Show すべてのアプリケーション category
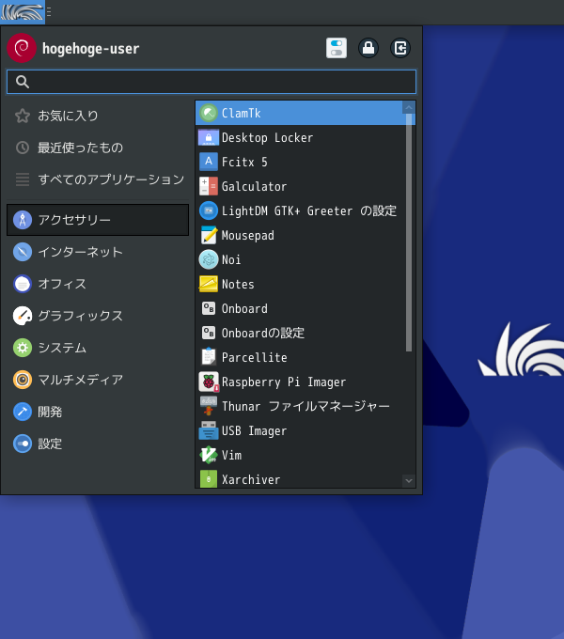564x639 pixels. click(x=98, y=179)
